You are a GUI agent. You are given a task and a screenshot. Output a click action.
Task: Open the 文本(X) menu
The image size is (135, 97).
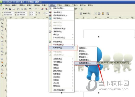tap(60, 5)
